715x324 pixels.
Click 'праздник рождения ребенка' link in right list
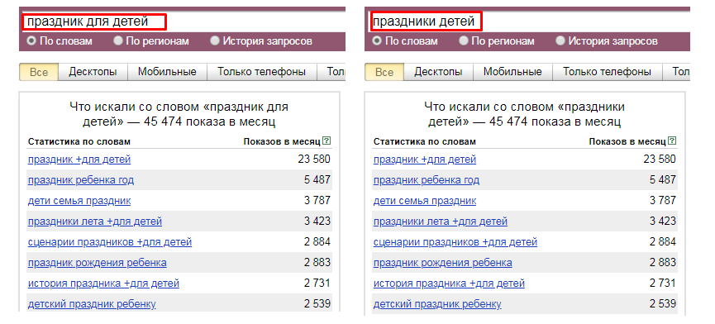443,263
